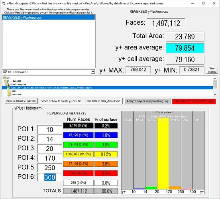The image size is (220, 199).
Task: Click the orange 3.8% surface swatch
Action: tap(106, 164)
